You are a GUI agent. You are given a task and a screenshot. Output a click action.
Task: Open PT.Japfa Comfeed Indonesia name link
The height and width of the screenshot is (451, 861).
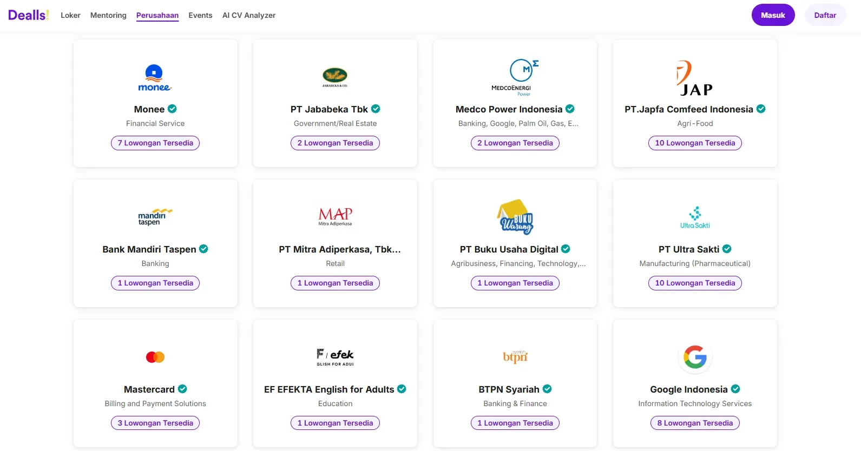coord(689,109)
